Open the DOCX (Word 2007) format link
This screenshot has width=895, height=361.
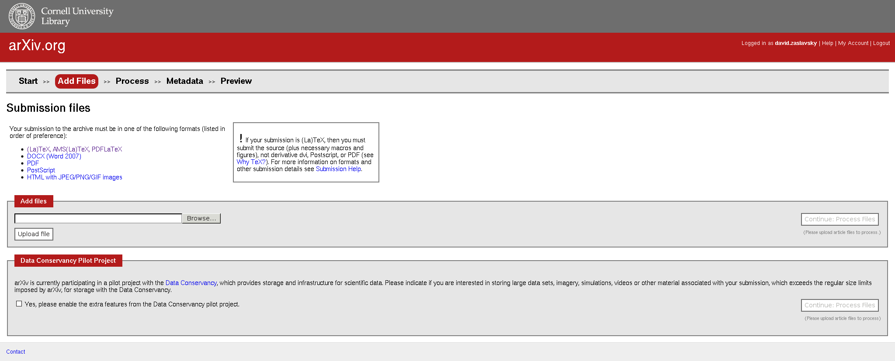[x=54, y=156]
